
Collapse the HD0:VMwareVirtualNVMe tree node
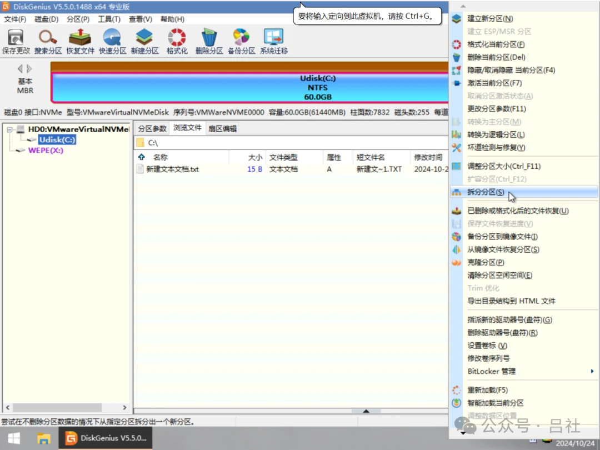point(9,129)
